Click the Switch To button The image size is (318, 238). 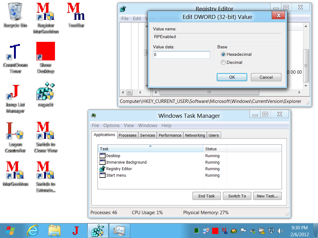(237, 196)
